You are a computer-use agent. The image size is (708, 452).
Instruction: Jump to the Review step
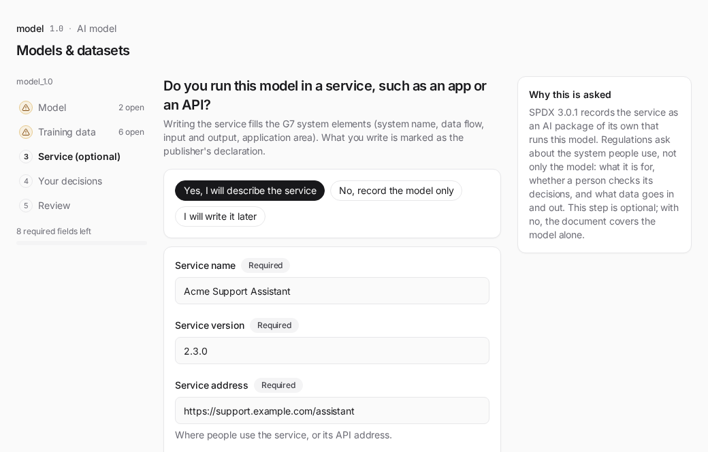82,206
